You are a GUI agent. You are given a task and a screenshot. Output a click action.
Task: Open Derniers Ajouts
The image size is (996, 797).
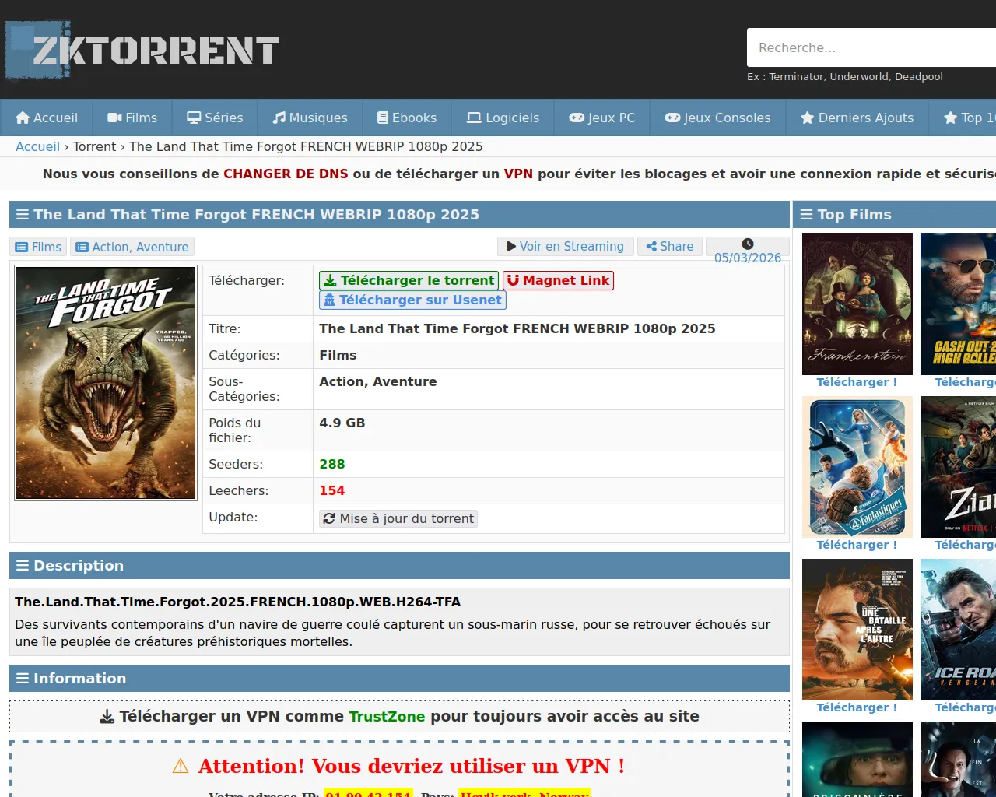[x=857, y=118]
